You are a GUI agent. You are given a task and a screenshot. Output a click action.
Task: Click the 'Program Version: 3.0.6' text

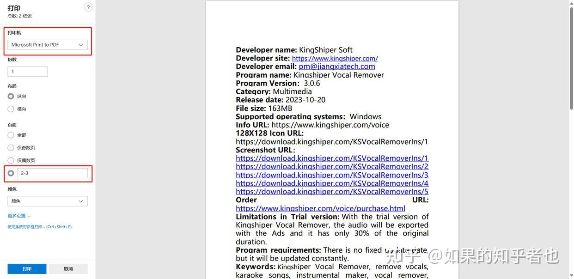coord(278,83)
